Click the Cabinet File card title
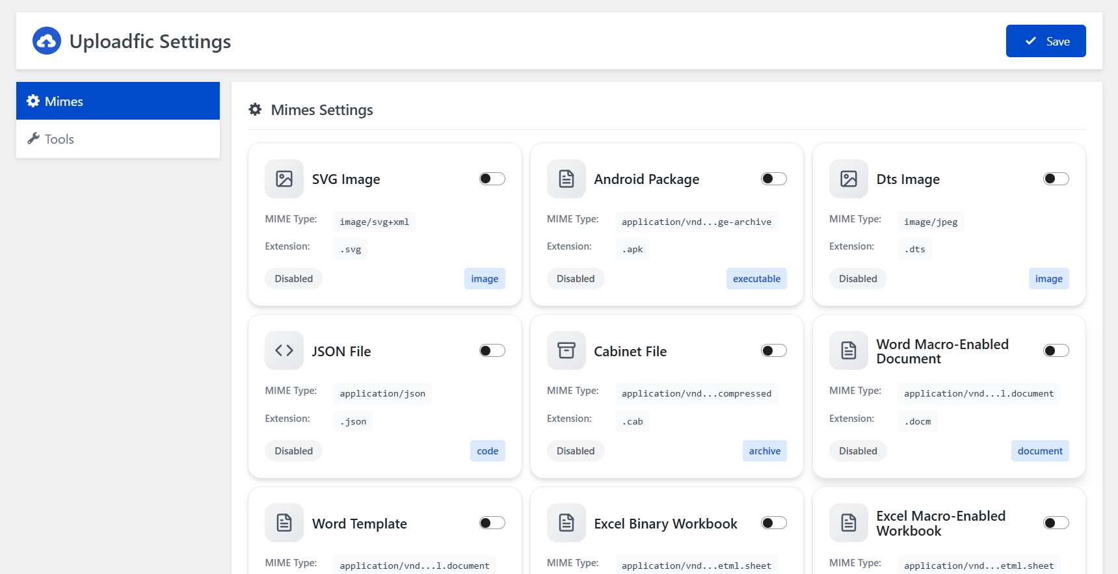The width and height of the screenshot is (1118, 574). tap(630, 351)
